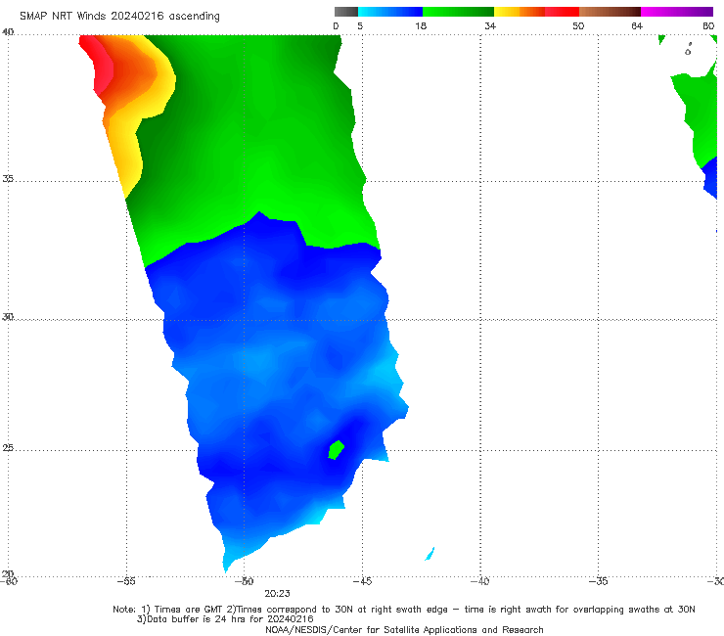Screen dimensions: 724x636
Task: Click the swath time '20:23'
Action: click(277, 594)
